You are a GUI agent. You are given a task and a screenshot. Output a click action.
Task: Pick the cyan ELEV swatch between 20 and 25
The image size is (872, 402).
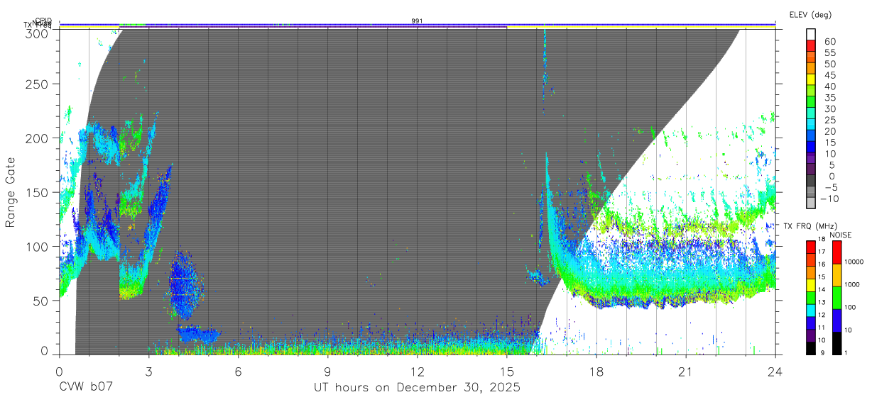[812, 125]
